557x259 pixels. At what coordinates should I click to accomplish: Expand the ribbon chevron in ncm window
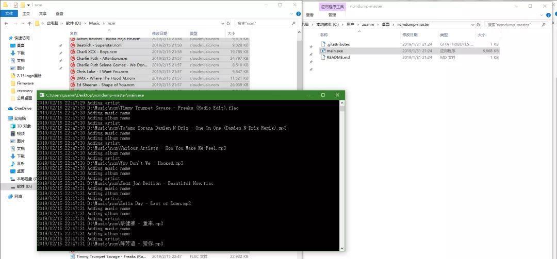tap(292, 14)
